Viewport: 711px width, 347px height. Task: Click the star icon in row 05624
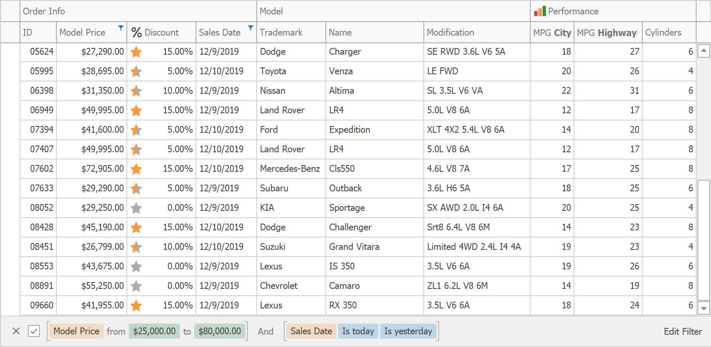136,52
